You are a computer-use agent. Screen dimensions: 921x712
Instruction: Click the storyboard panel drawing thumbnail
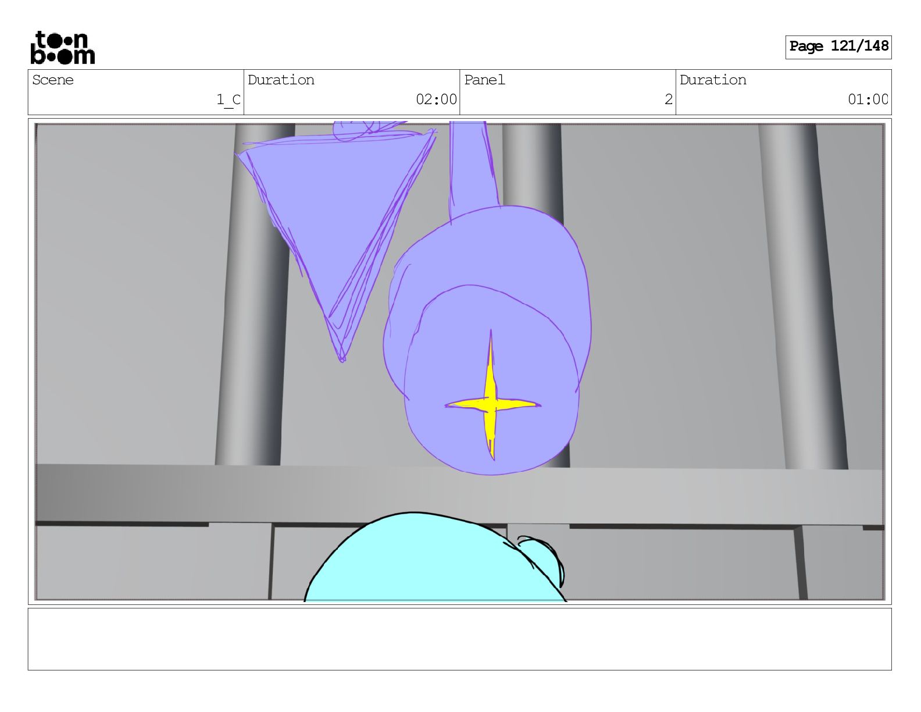pyautogui.click(x=459, y=361)
